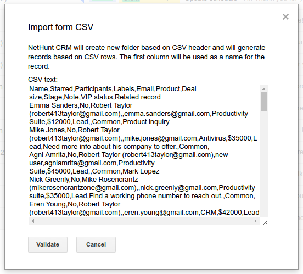Click the vertical scrollbar thumb in CSV box

(x=263, y=102)
